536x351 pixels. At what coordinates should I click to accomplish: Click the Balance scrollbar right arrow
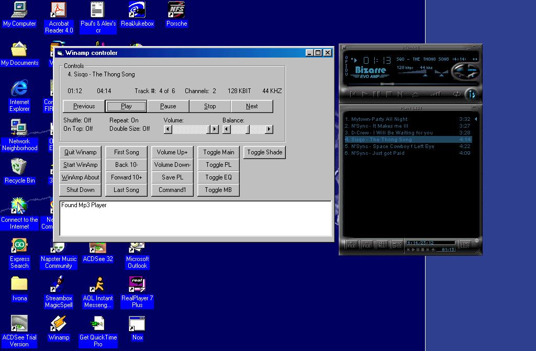pyautogui.click(x=269, y=129)
